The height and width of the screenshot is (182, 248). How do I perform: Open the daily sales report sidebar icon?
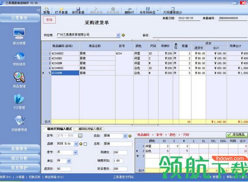click(19, 123)
